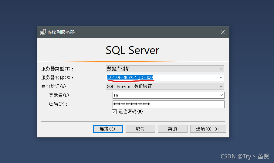Expand the 服务器名称 dropdown arrow
Image resolution: width=274 pixels, height=163 pixels.
coord(221,77)
